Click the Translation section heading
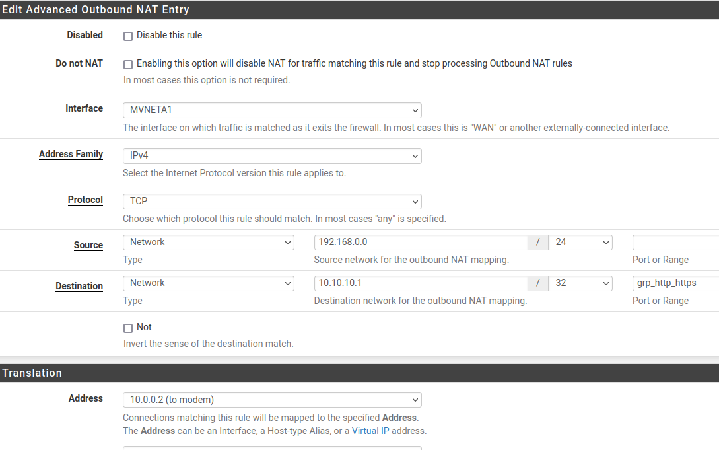719x450 pixels. coord(32,373)
